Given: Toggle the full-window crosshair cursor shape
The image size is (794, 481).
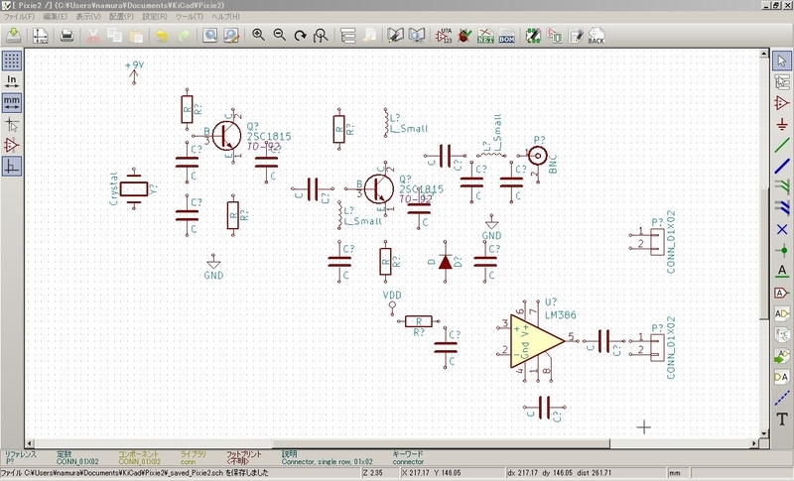Looking at the screenshot, I should point(12,124).
